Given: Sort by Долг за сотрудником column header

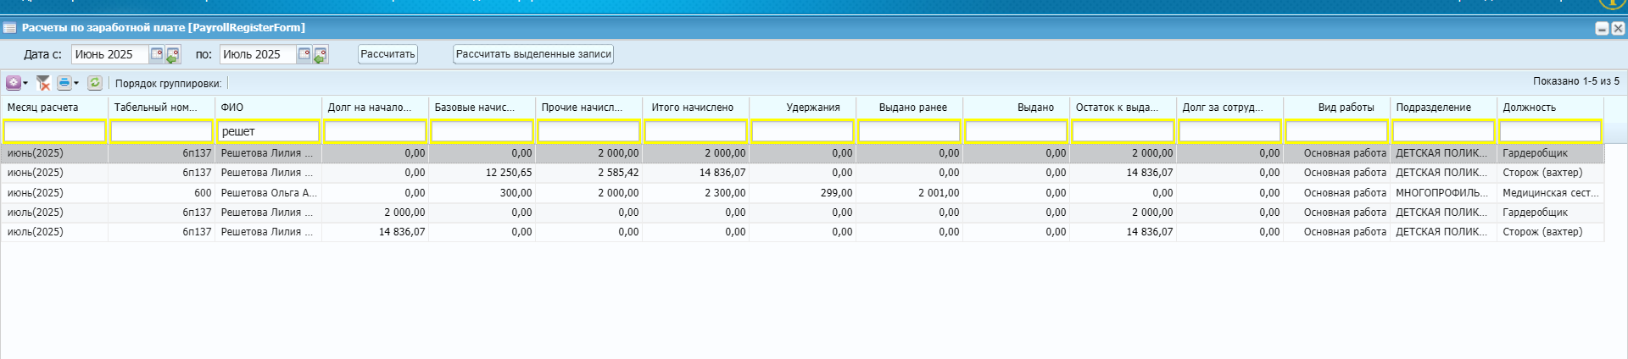Looking at the screenshot, I should [1230, 108].
